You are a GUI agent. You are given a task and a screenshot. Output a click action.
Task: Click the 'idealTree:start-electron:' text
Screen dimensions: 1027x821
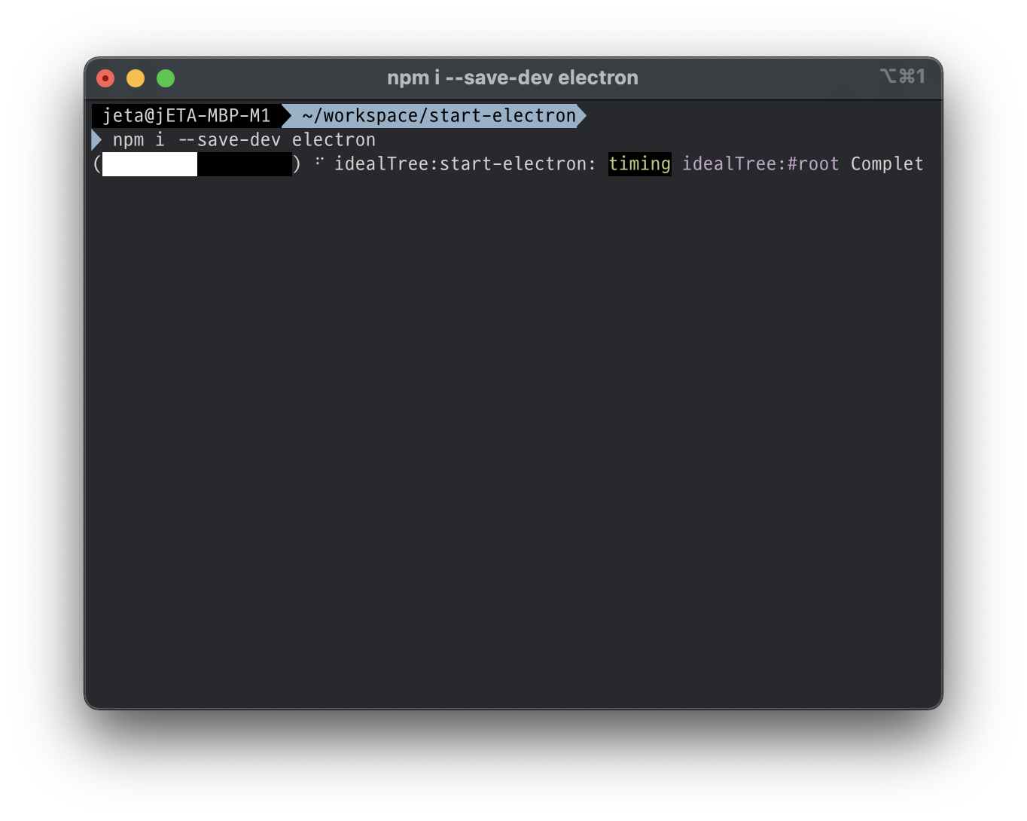(x=465, y=164)
